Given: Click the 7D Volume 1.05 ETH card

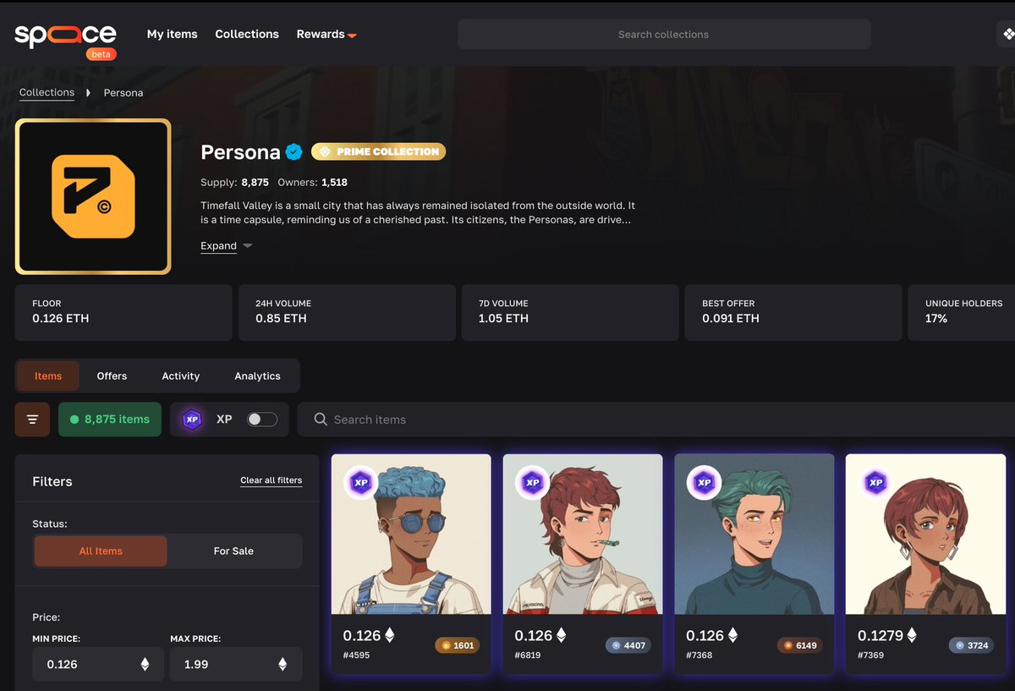Looking at the screenshot, I should coord(570,312).
